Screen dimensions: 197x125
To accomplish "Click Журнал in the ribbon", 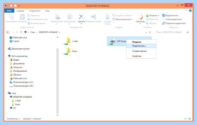I will tap(151, 23).
